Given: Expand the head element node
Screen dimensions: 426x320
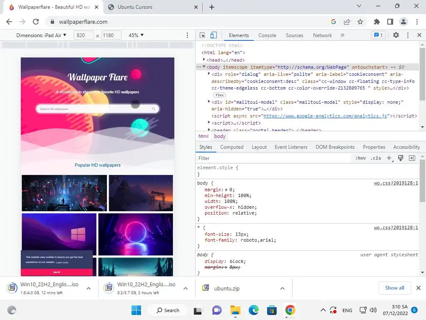Looking at the screenshot, I should click(x=204, y=60).
